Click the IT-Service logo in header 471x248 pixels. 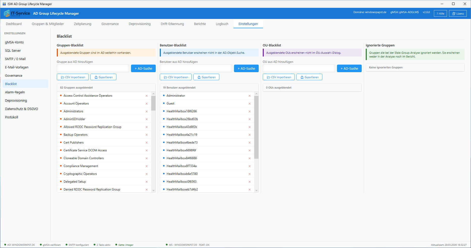[17, 13]
